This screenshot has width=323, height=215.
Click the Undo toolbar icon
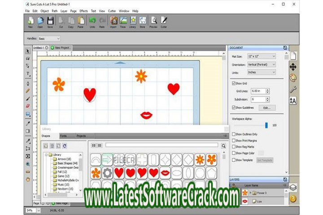click(x=92, y=22)
